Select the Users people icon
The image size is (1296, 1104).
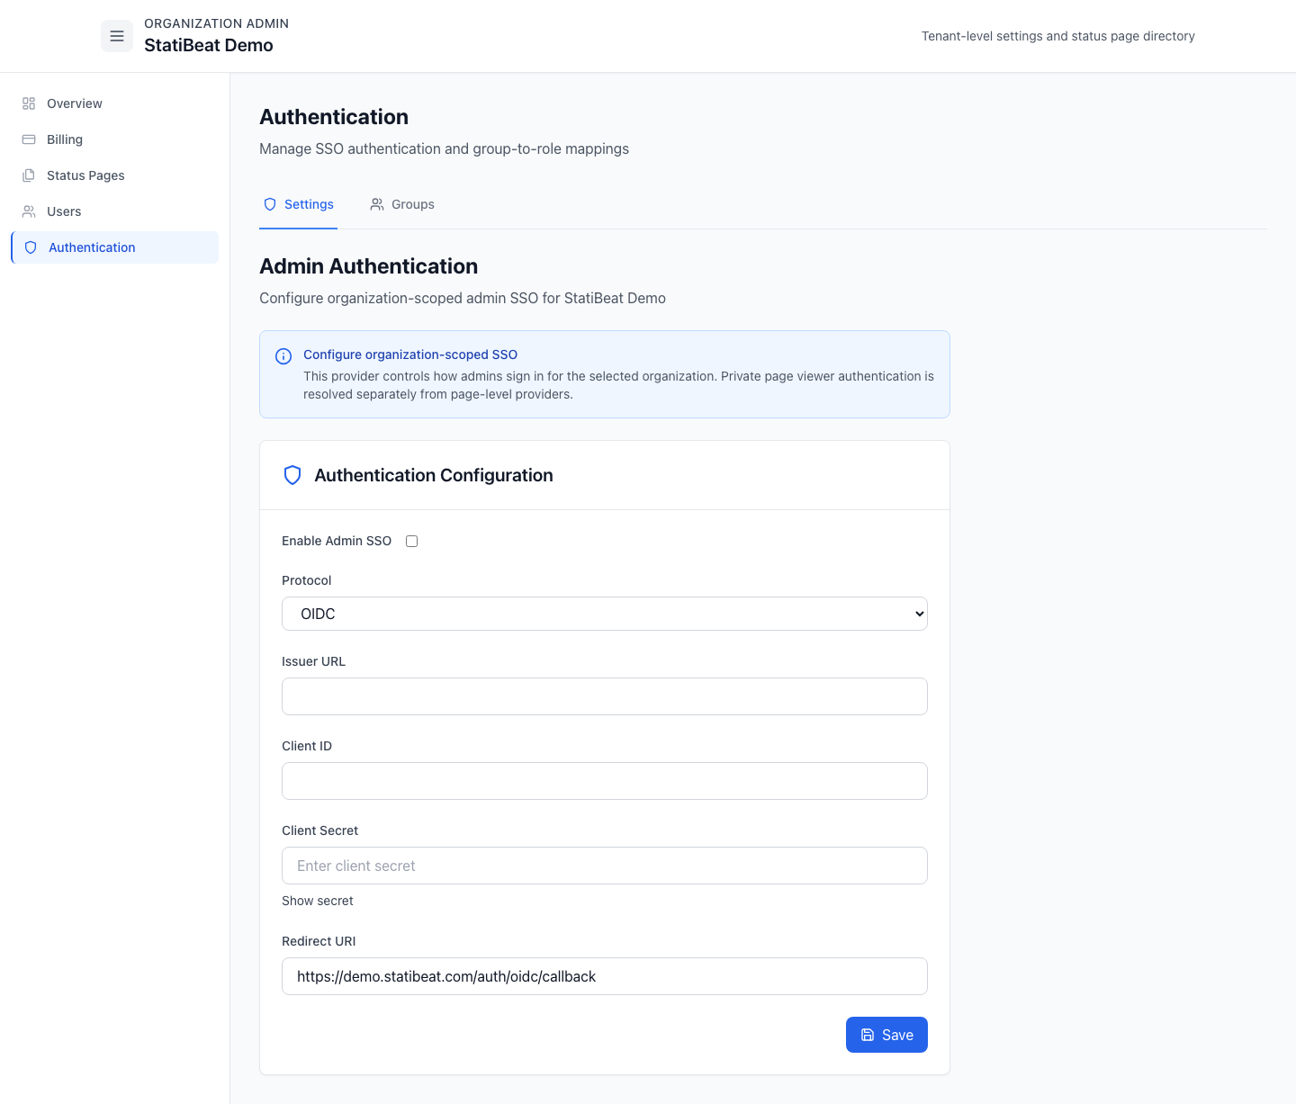click(28, 211)
